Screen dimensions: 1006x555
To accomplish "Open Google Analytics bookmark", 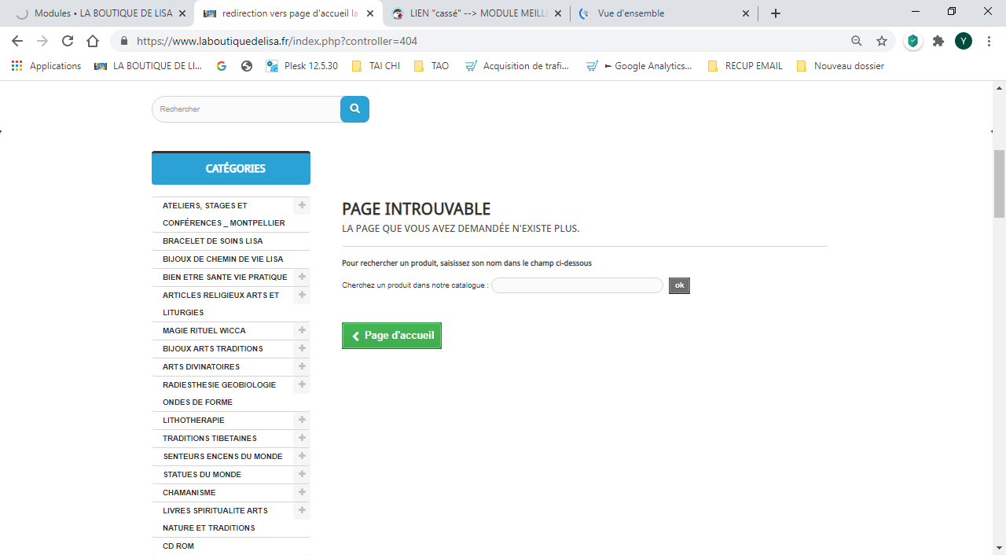I will tap(639, 66).
